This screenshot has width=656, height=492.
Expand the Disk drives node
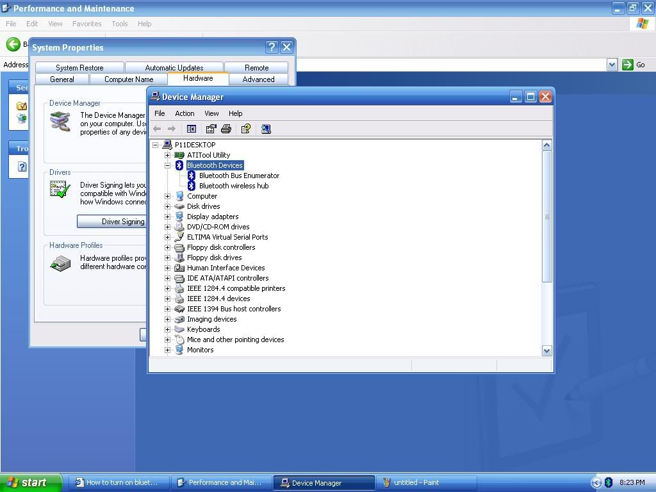pos(168,206)
